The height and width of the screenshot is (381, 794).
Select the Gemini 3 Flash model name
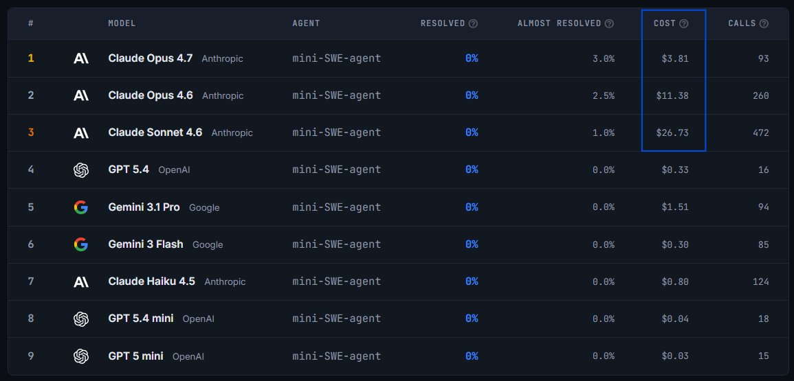click(x=146, y=244)
